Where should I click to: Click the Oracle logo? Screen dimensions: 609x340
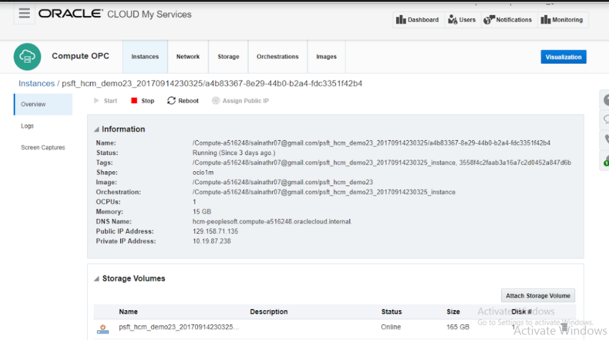70,14
